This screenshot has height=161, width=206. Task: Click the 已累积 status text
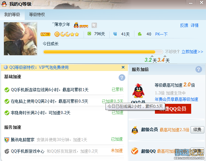[x=117, y=89]
